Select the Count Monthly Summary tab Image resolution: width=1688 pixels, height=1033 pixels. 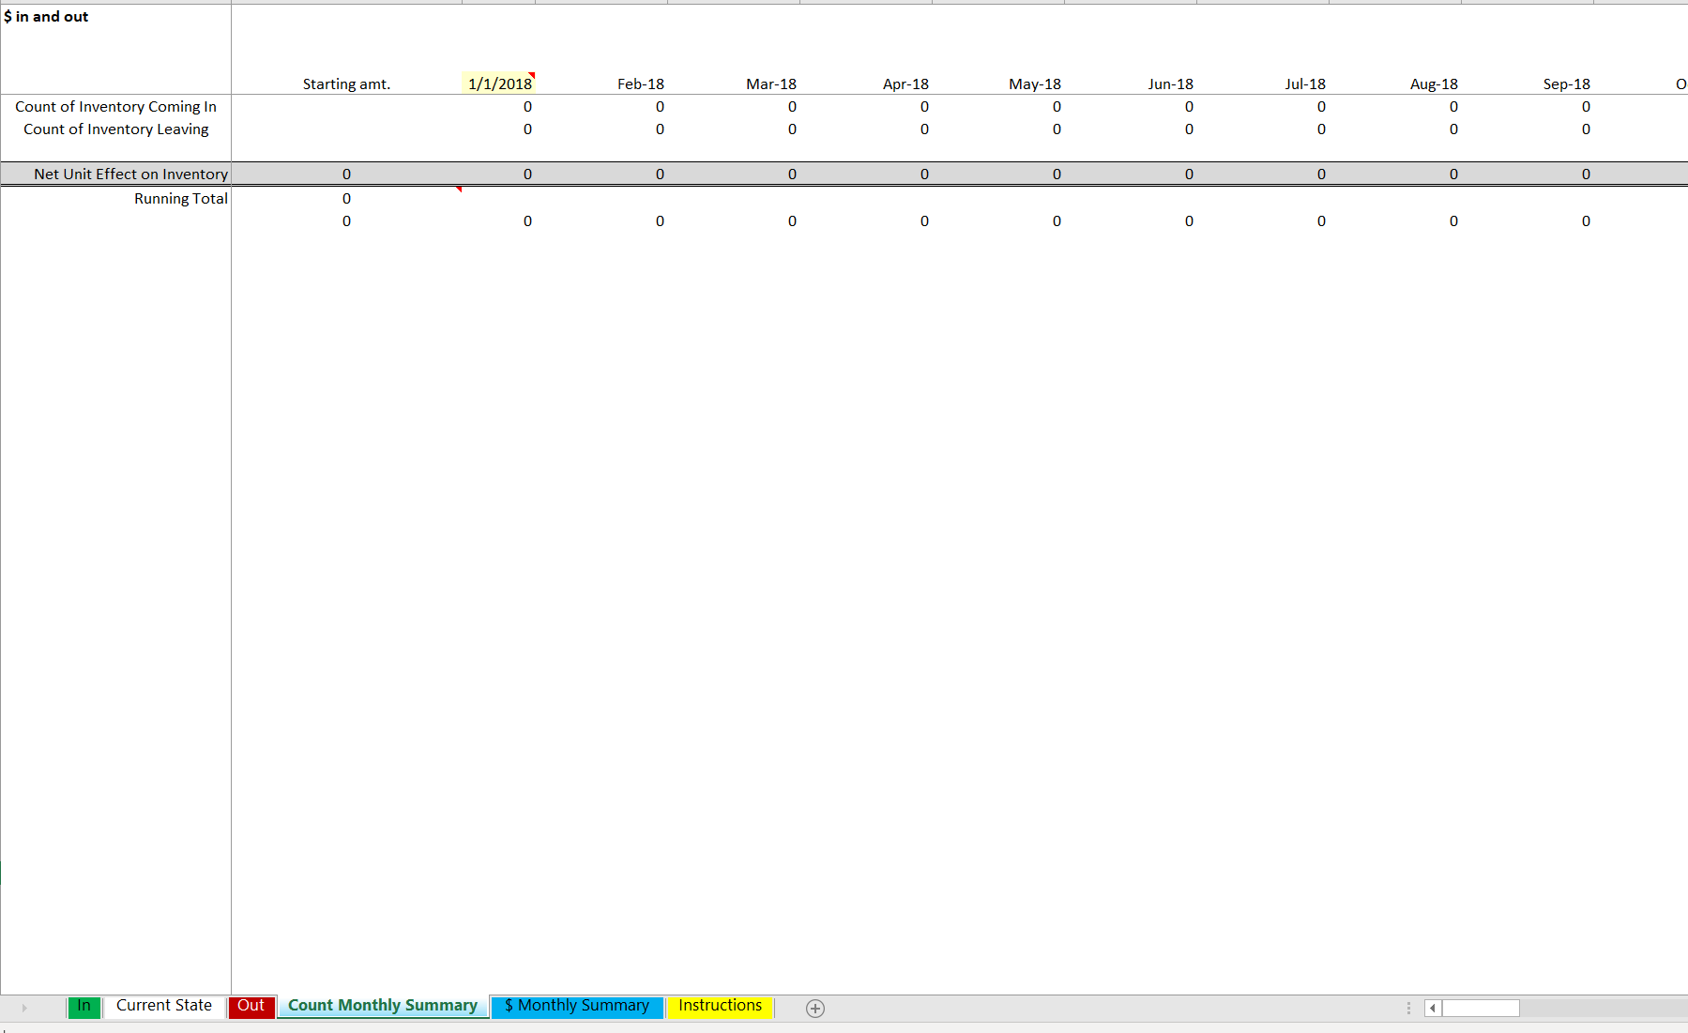[x=381, y=1005]
